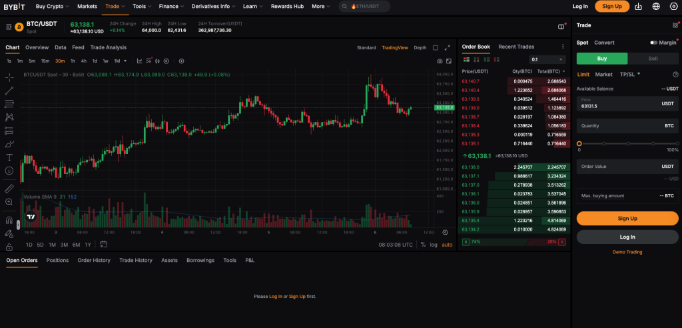This screenshot has width=682, height=328.
Task: Select the 3M chart range button
Action: click(64, 245)
